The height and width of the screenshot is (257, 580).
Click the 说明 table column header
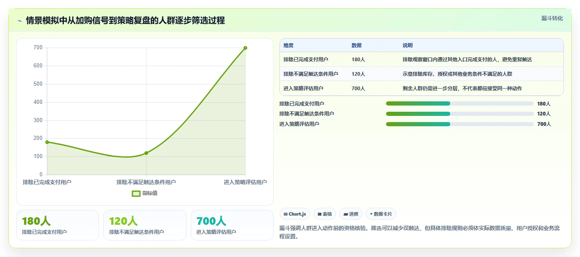[x=408, y=46]
